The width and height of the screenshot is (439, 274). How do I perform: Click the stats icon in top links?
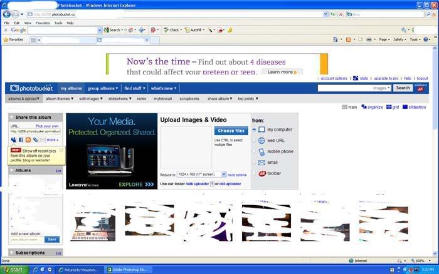click(x=356, y=78)
